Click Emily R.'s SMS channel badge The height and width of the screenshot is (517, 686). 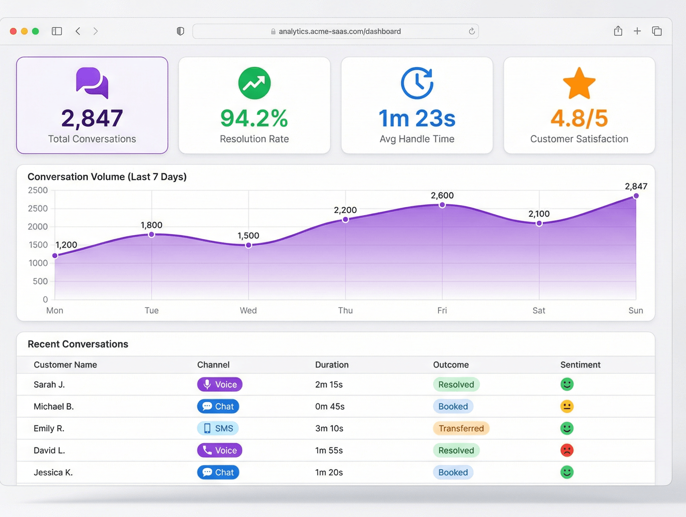[218, 428]
